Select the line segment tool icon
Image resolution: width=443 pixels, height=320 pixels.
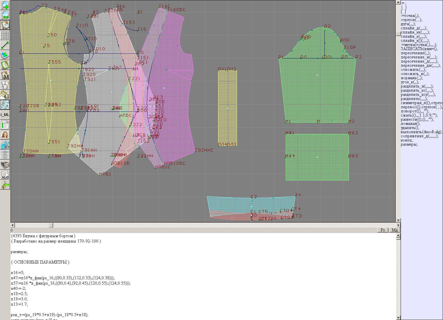[x=5, y=45]
